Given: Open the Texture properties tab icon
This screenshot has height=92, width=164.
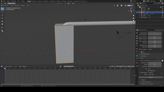Looking at the screenshot, I should [x=137, y=66].
